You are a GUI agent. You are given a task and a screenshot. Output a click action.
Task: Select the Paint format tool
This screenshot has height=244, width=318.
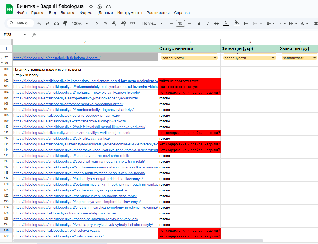(65, 24)
